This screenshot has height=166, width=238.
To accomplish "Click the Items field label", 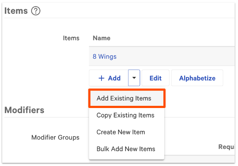I will pyautogui.click(x=71, y=38).
